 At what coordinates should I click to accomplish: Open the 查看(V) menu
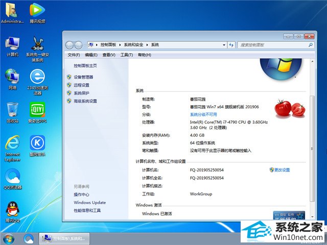pyautogui.click(x=109, y=55)
